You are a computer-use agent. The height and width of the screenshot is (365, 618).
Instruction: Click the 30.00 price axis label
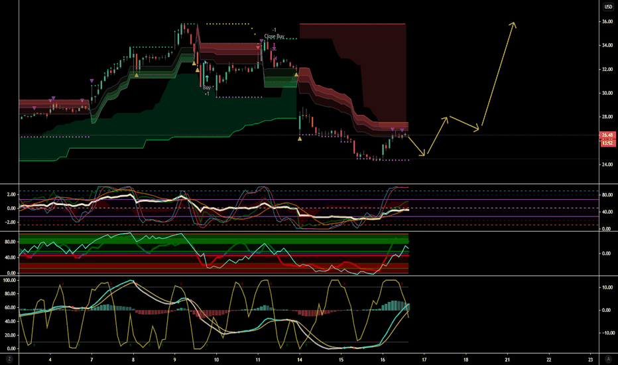tap(607, 93)
